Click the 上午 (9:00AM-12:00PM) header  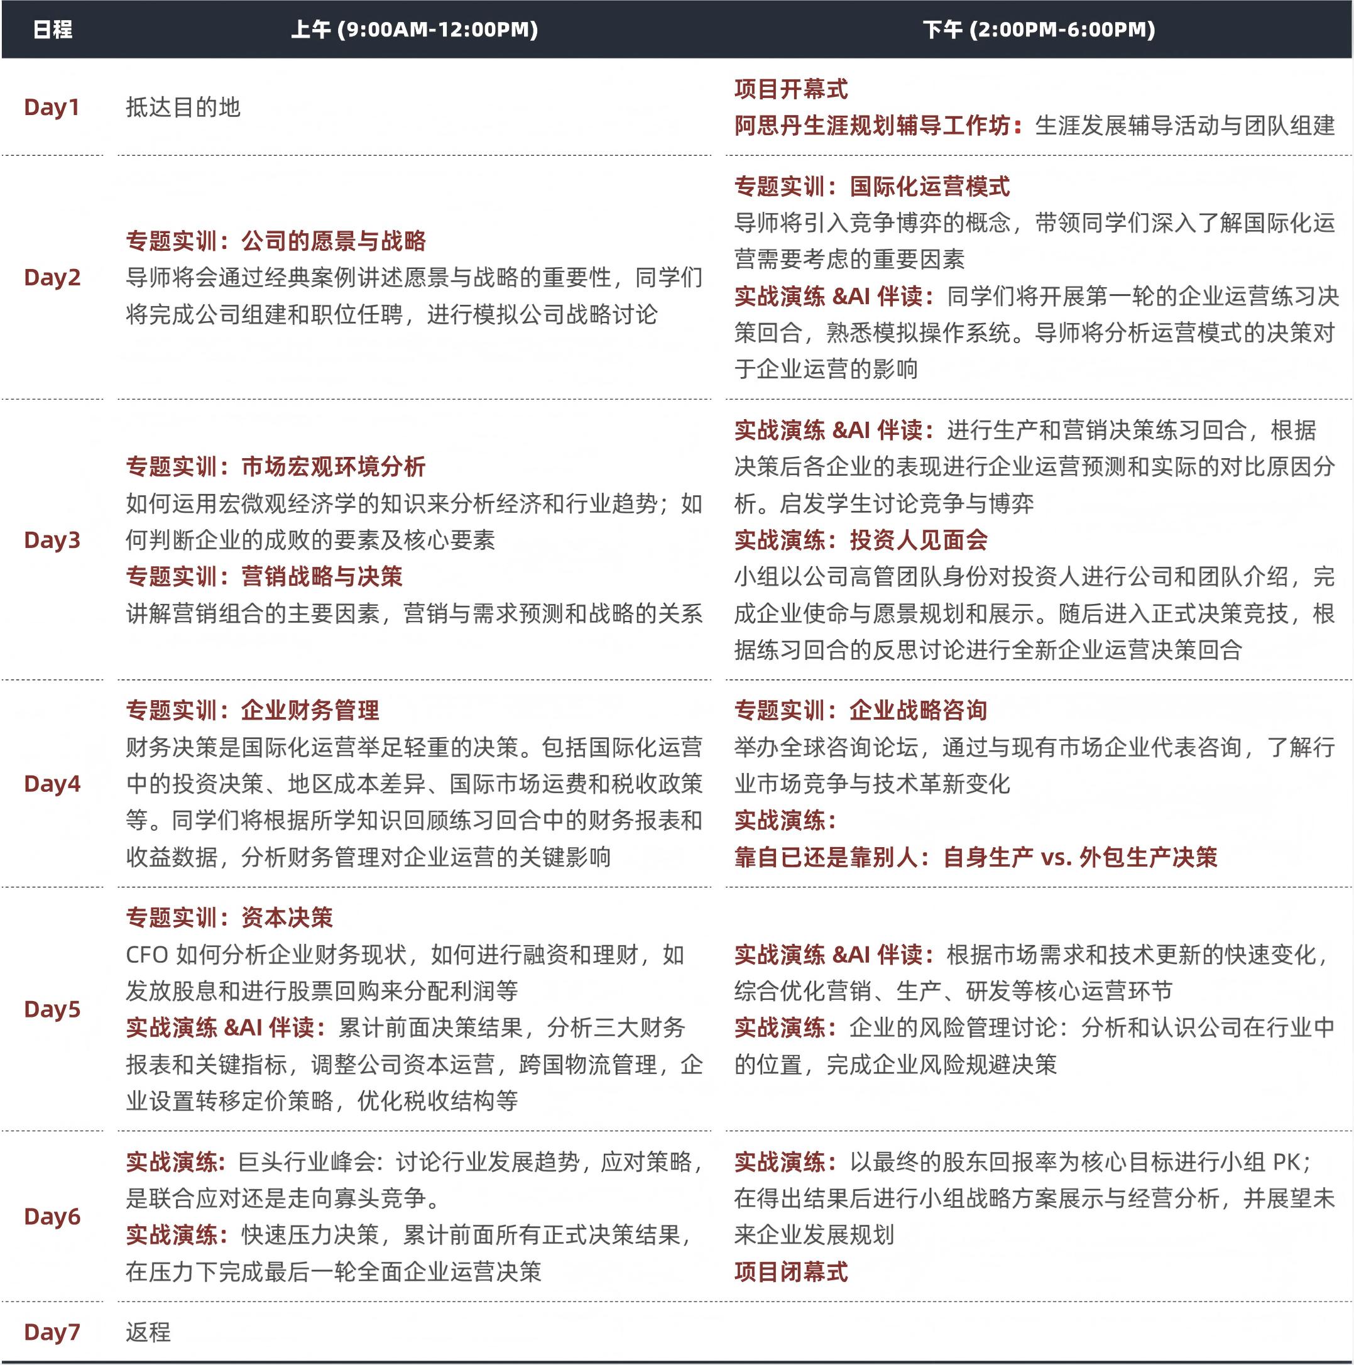coord(415,30)
